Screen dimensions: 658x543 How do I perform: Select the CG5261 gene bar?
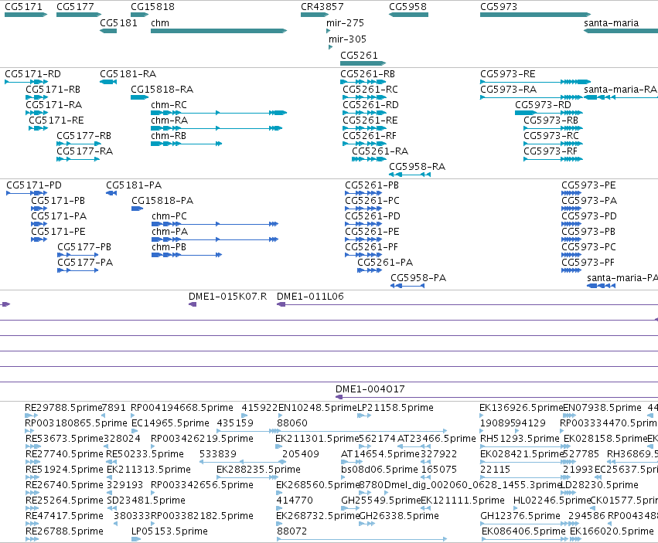click(363, 63)
